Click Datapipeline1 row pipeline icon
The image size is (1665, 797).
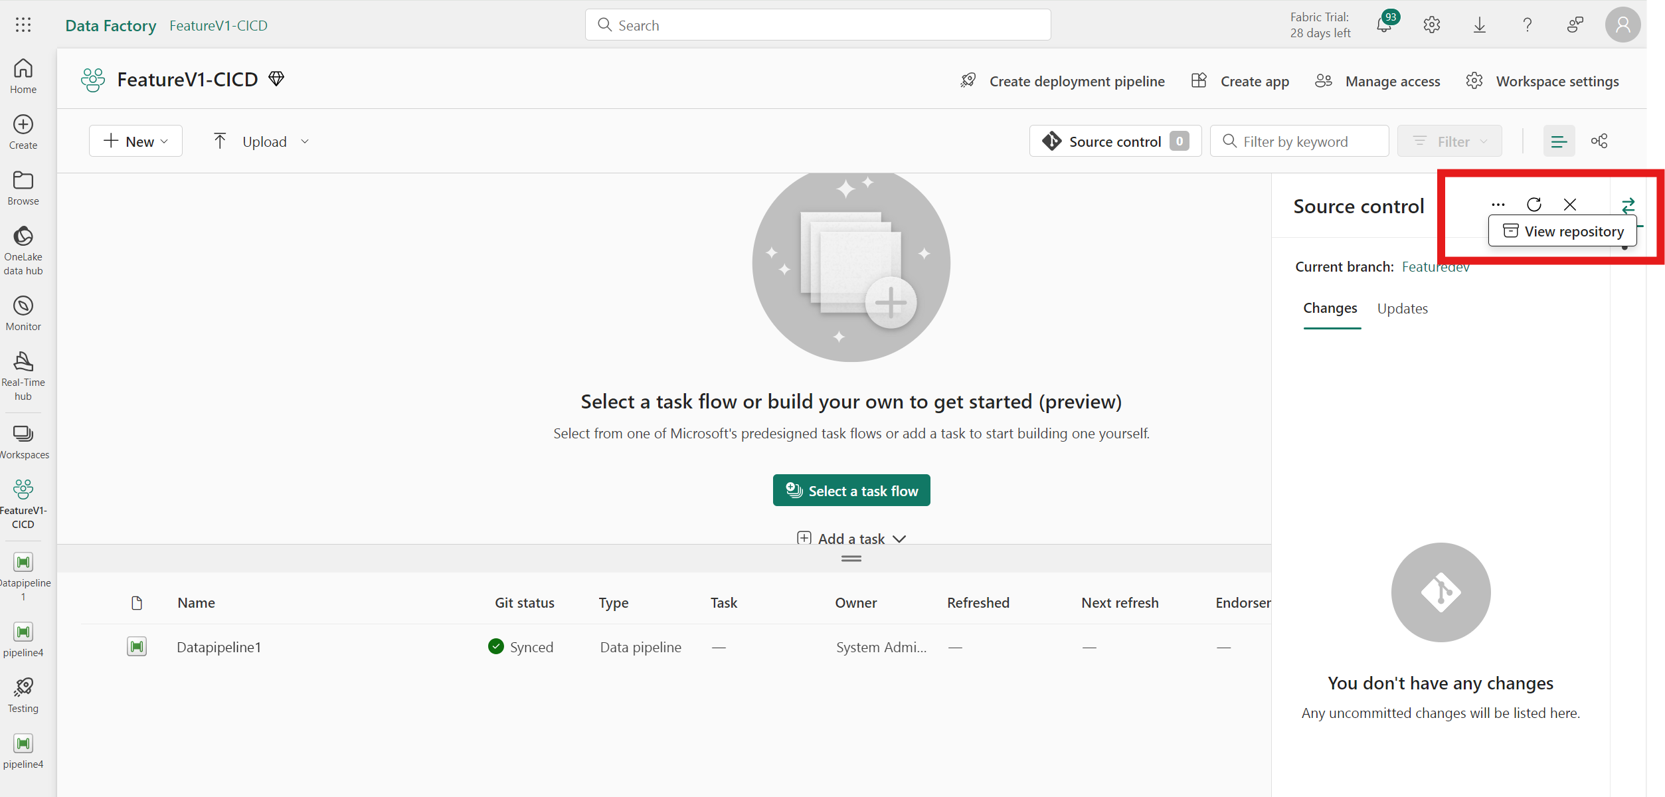[137, 646]
